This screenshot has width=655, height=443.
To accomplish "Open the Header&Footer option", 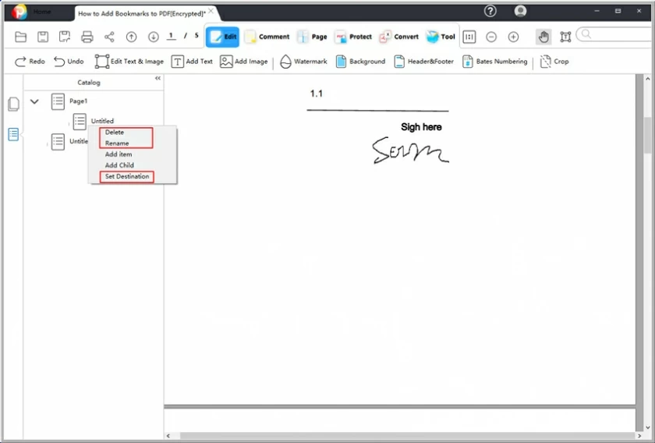I will click(424, 62).
